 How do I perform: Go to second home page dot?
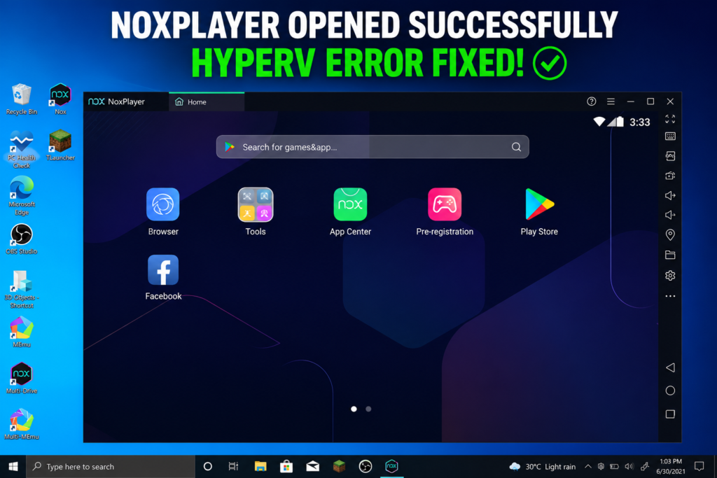click(368, 409)
